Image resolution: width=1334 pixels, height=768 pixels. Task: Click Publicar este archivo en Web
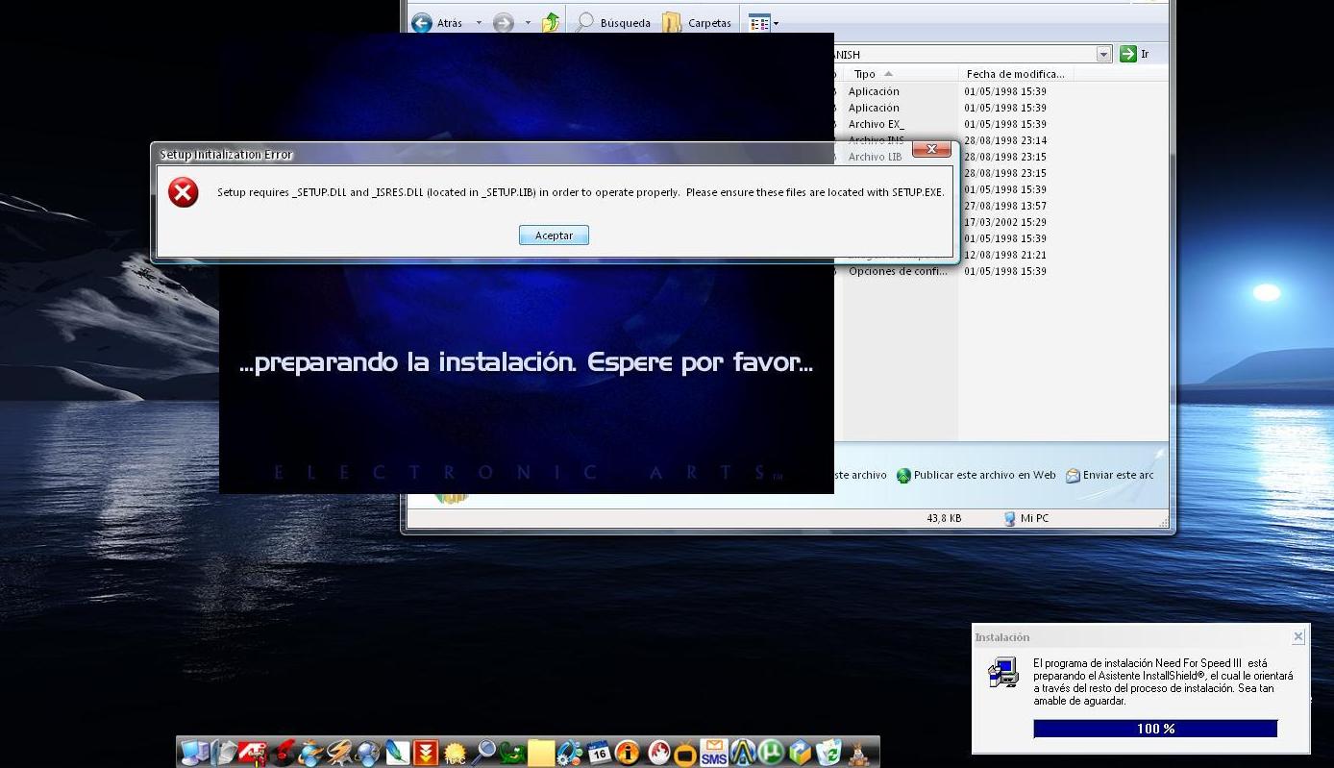pos(976,475)
